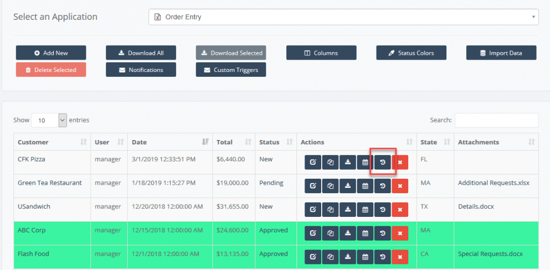View history for the USandwich order
This screenshot has height=270, width=550.
[x=382, y=209]
